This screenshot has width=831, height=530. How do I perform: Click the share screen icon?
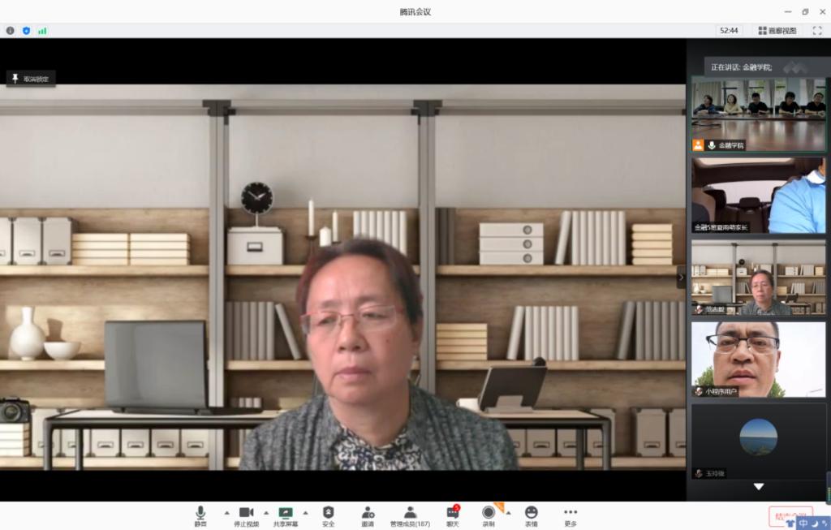pos(286,515)
